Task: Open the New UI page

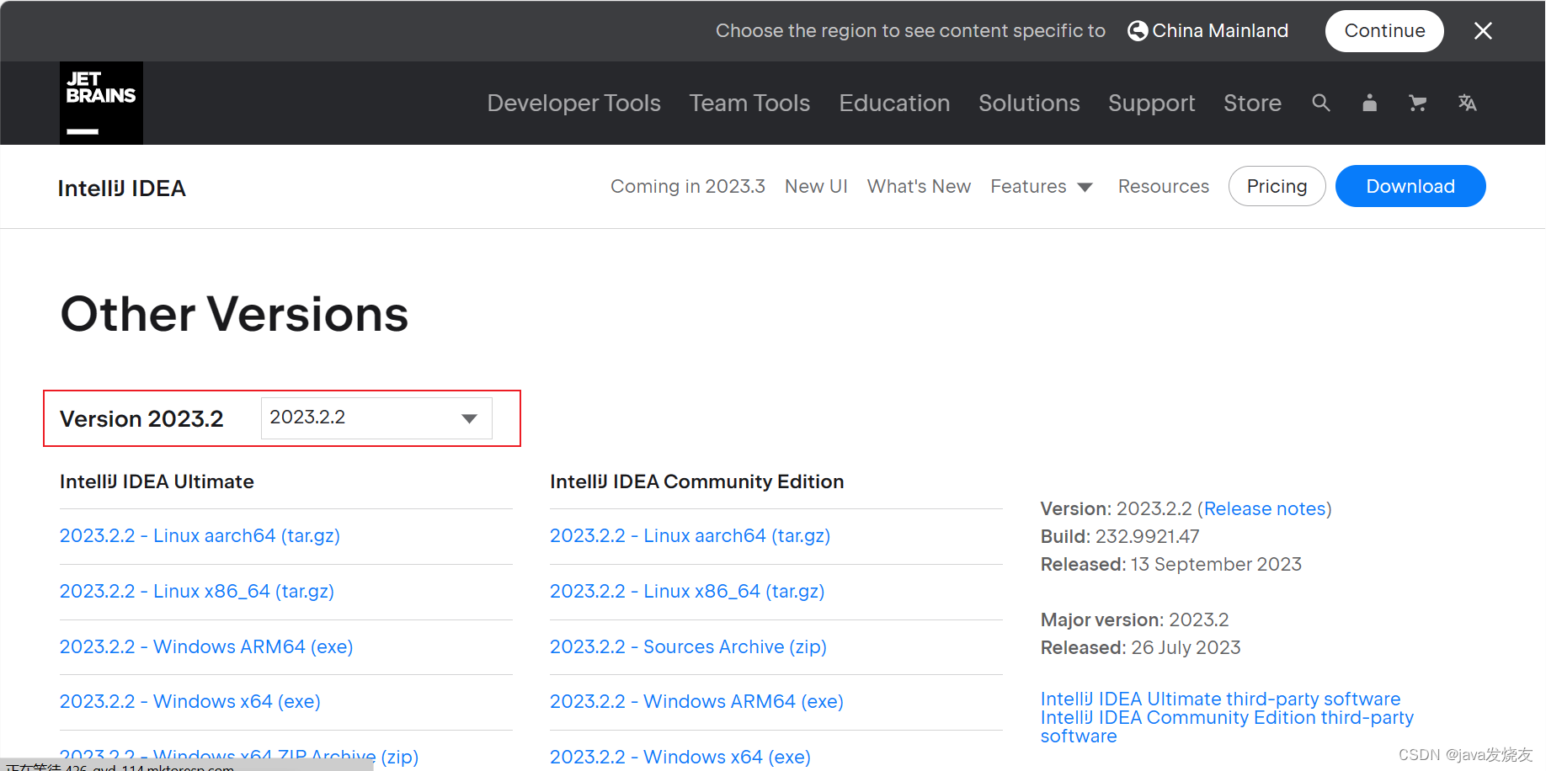Action: (x=816, y=186)
